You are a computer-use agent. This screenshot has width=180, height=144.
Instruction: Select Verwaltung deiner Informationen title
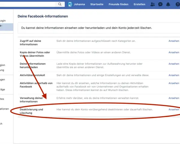31,100
